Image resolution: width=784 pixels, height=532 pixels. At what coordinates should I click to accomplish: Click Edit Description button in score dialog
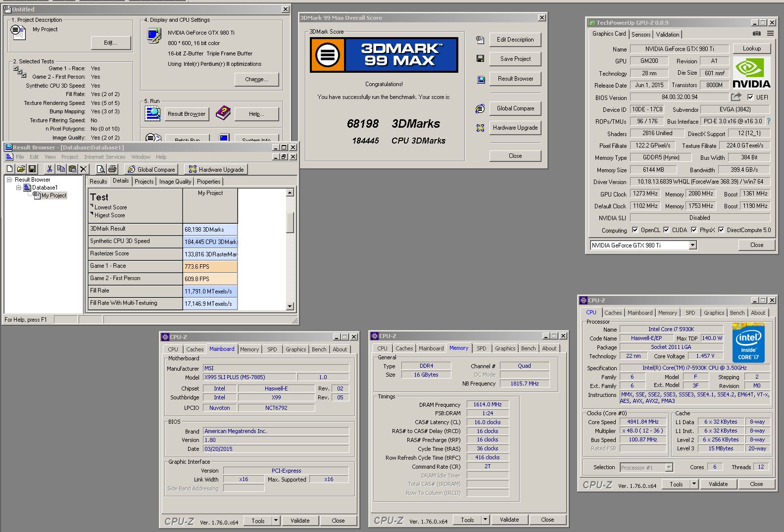pos(515,40)
